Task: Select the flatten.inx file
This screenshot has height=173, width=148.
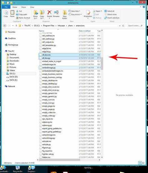Action: (70, 157)
